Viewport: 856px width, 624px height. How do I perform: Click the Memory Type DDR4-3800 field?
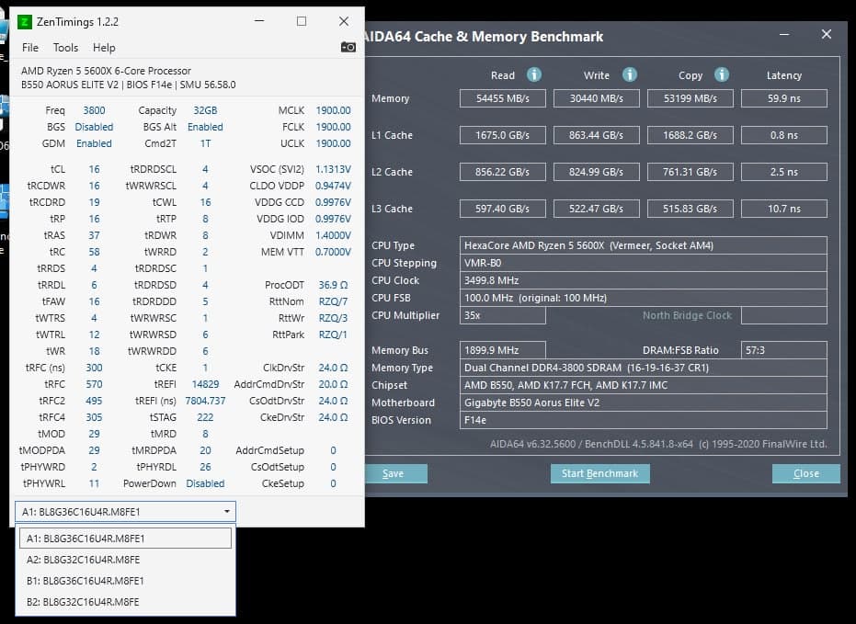(x=644, y=368)
